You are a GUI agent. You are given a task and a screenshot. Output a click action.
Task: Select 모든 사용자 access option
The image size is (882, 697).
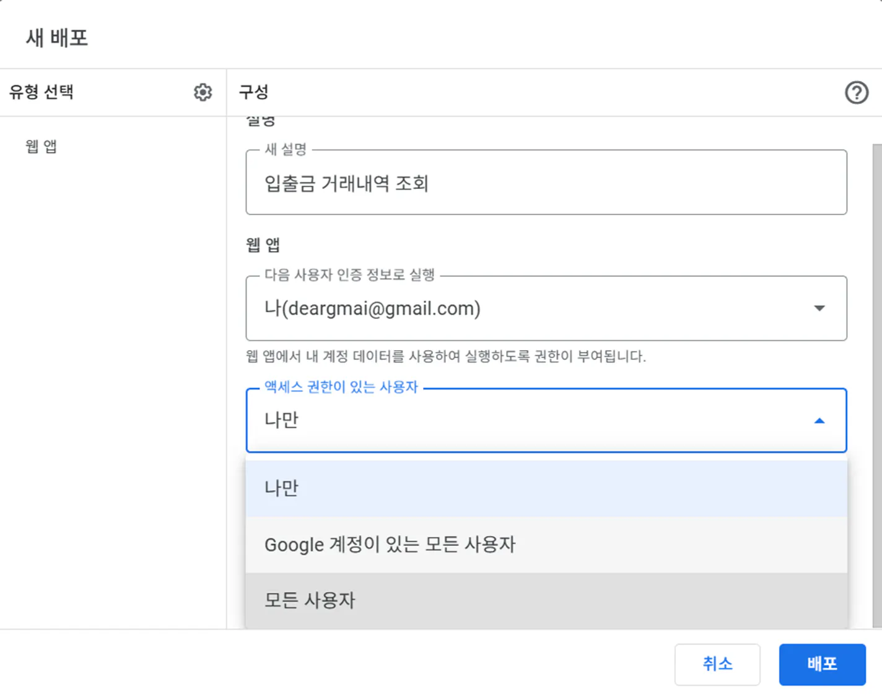(x=310, y=599)
